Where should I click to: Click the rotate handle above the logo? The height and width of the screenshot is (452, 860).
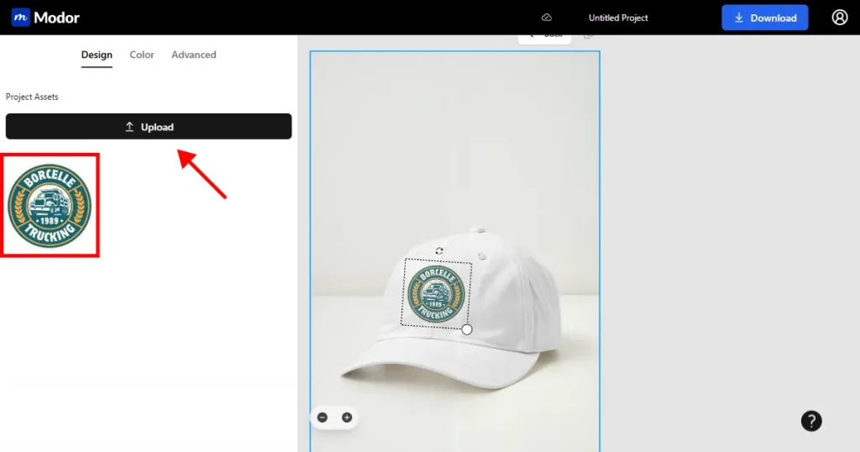[x=439, y=250]
